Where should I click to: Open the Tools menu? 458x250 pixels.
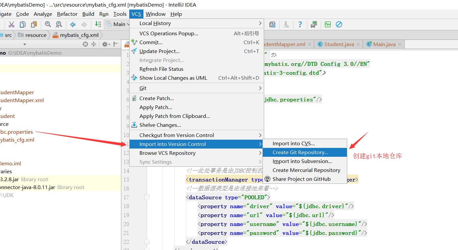(120, 14)
